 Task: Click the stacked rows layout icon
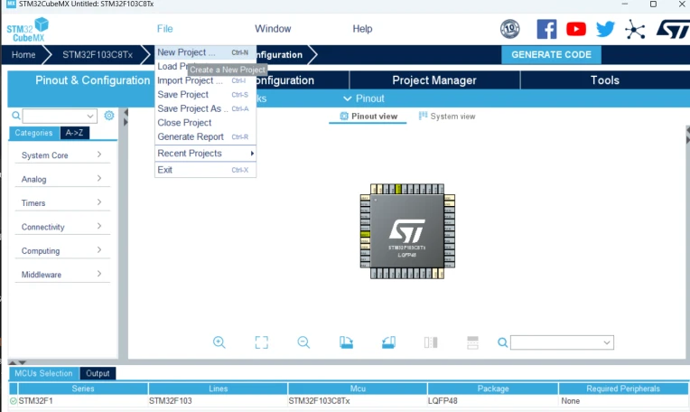click(472, 342)
